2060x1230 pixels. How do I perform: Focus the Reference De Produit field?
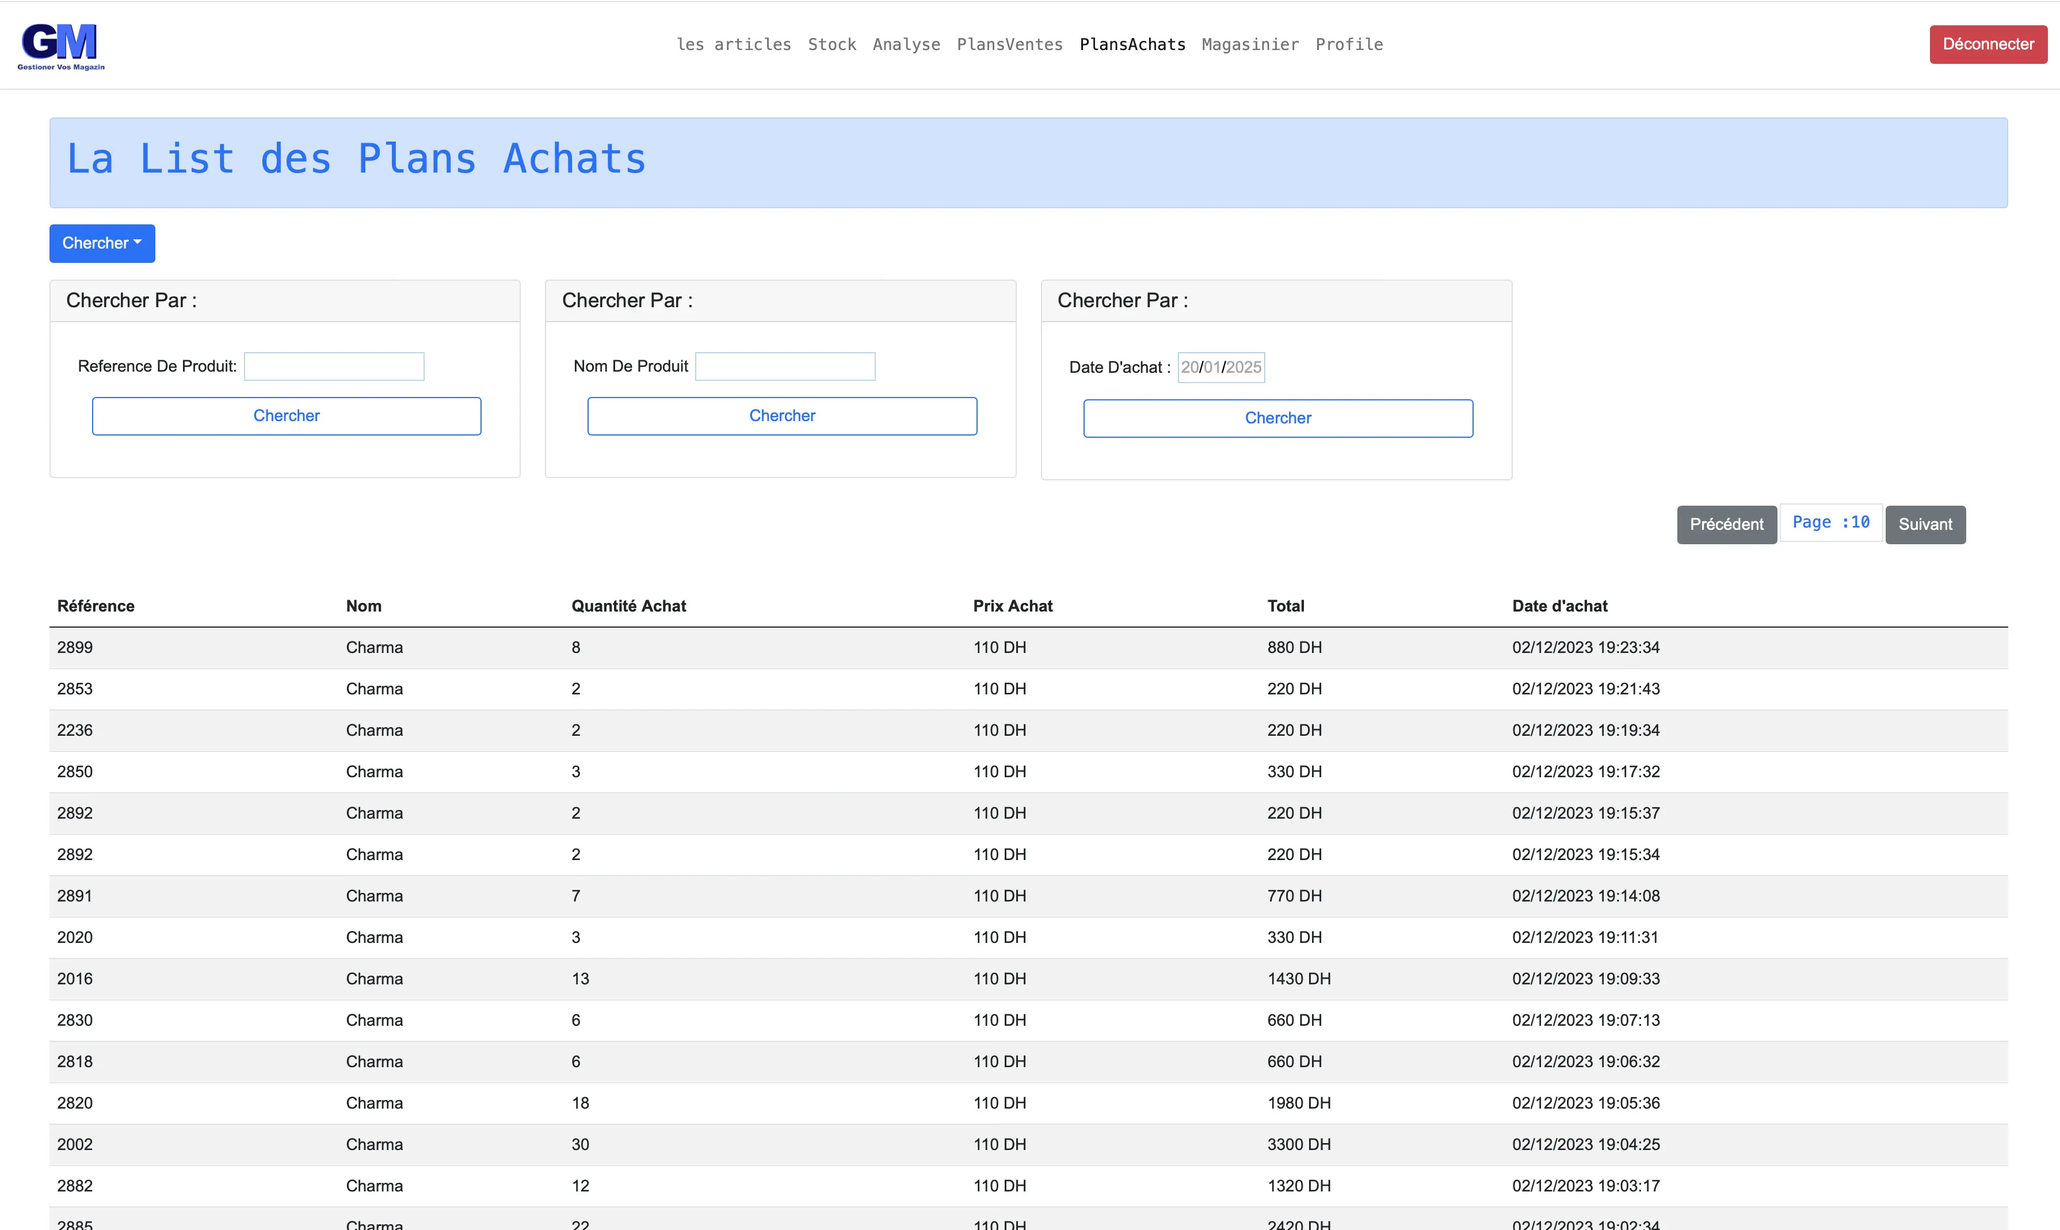(334, 366)
